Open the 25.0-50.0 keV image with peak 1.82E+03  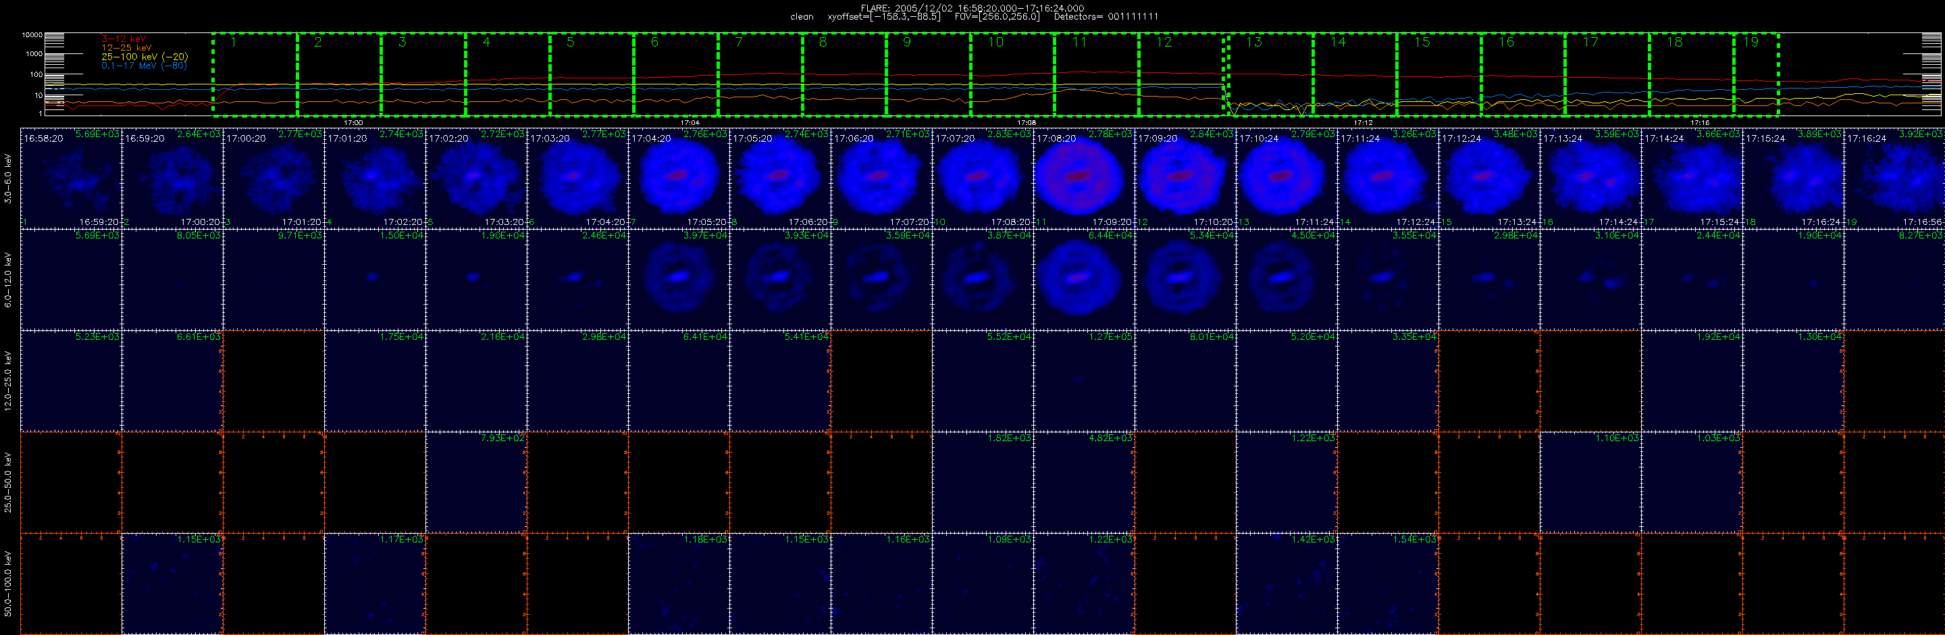tap(983, 482)
